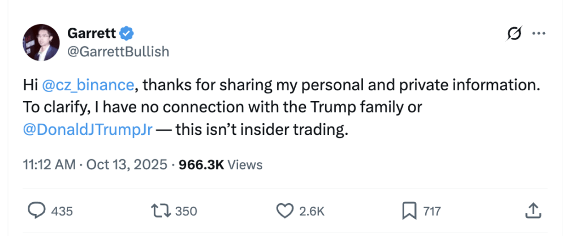The height and width of the screenshot is (236, 579).
Task: Click the 717 bookmarks count
Action: 431,211
